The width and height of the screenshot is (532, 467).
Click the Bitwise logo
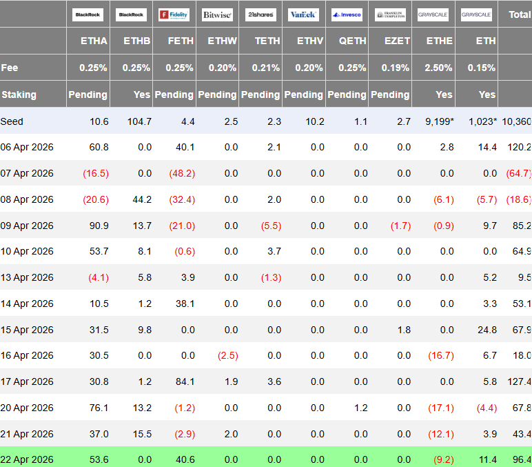[x=217, y=14]
